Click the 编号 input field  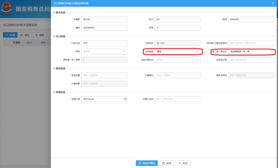coord(104,28)
